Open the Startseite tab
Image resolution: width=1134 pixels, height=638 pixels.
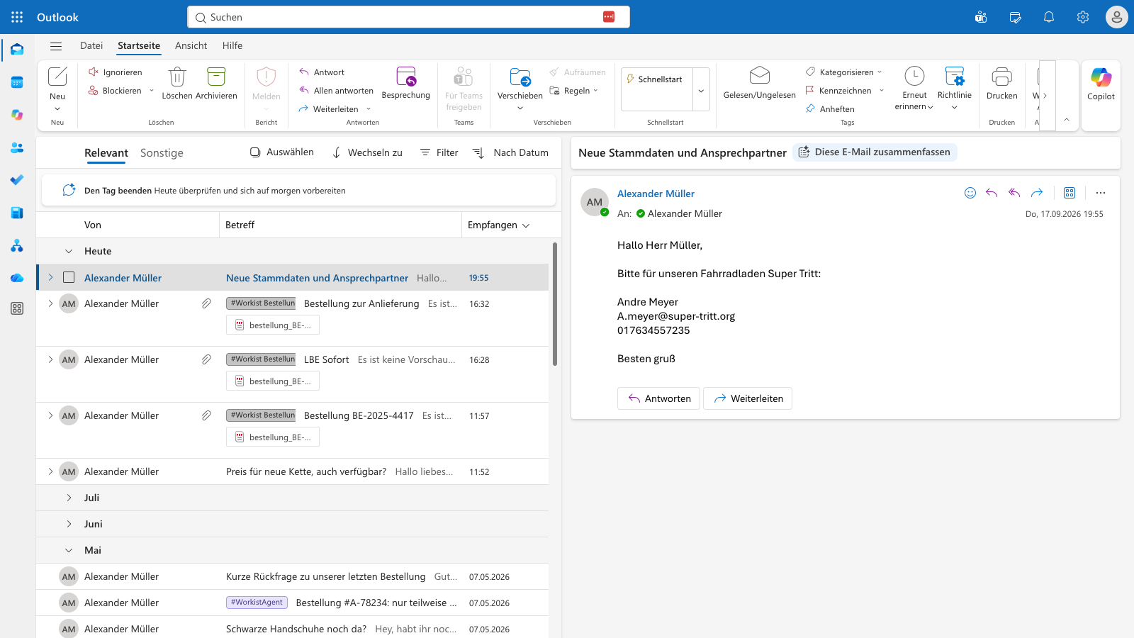pyautogui.click(x=139, y=45)
